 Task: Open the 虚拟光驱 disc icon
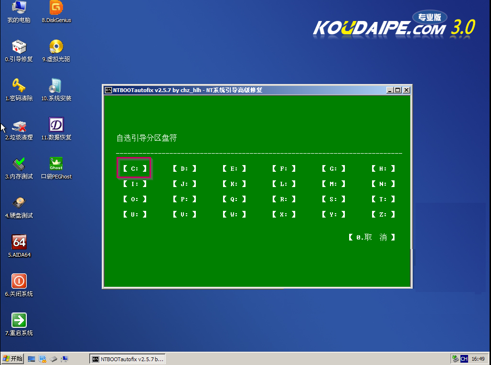pyautogui.click(x=56, y=47)
